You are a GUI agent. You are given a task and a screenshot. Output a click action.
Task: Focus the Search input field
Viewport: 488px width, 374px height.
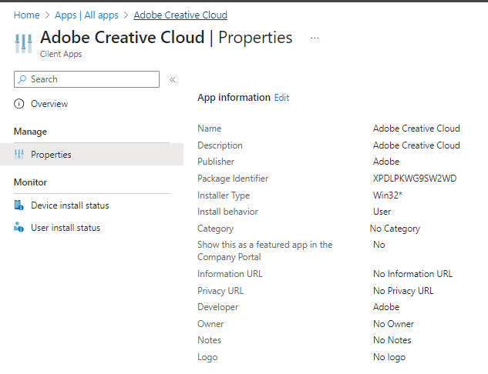(93, 79)
